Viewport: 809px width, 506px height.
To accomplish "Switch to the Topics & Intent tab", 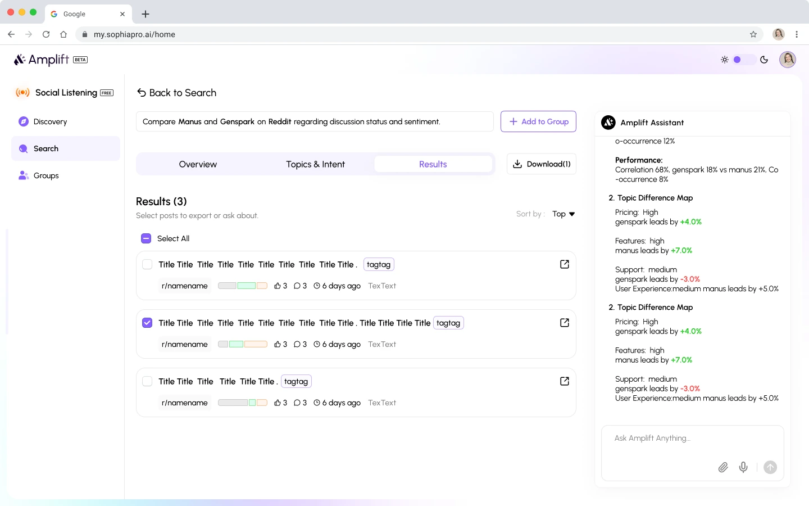I will pos(315,164).
